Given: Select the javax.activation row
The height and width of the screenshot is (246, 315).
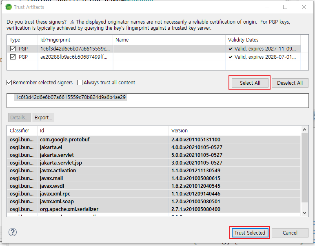Looking at the screenshot, I should tap(154, 170).
